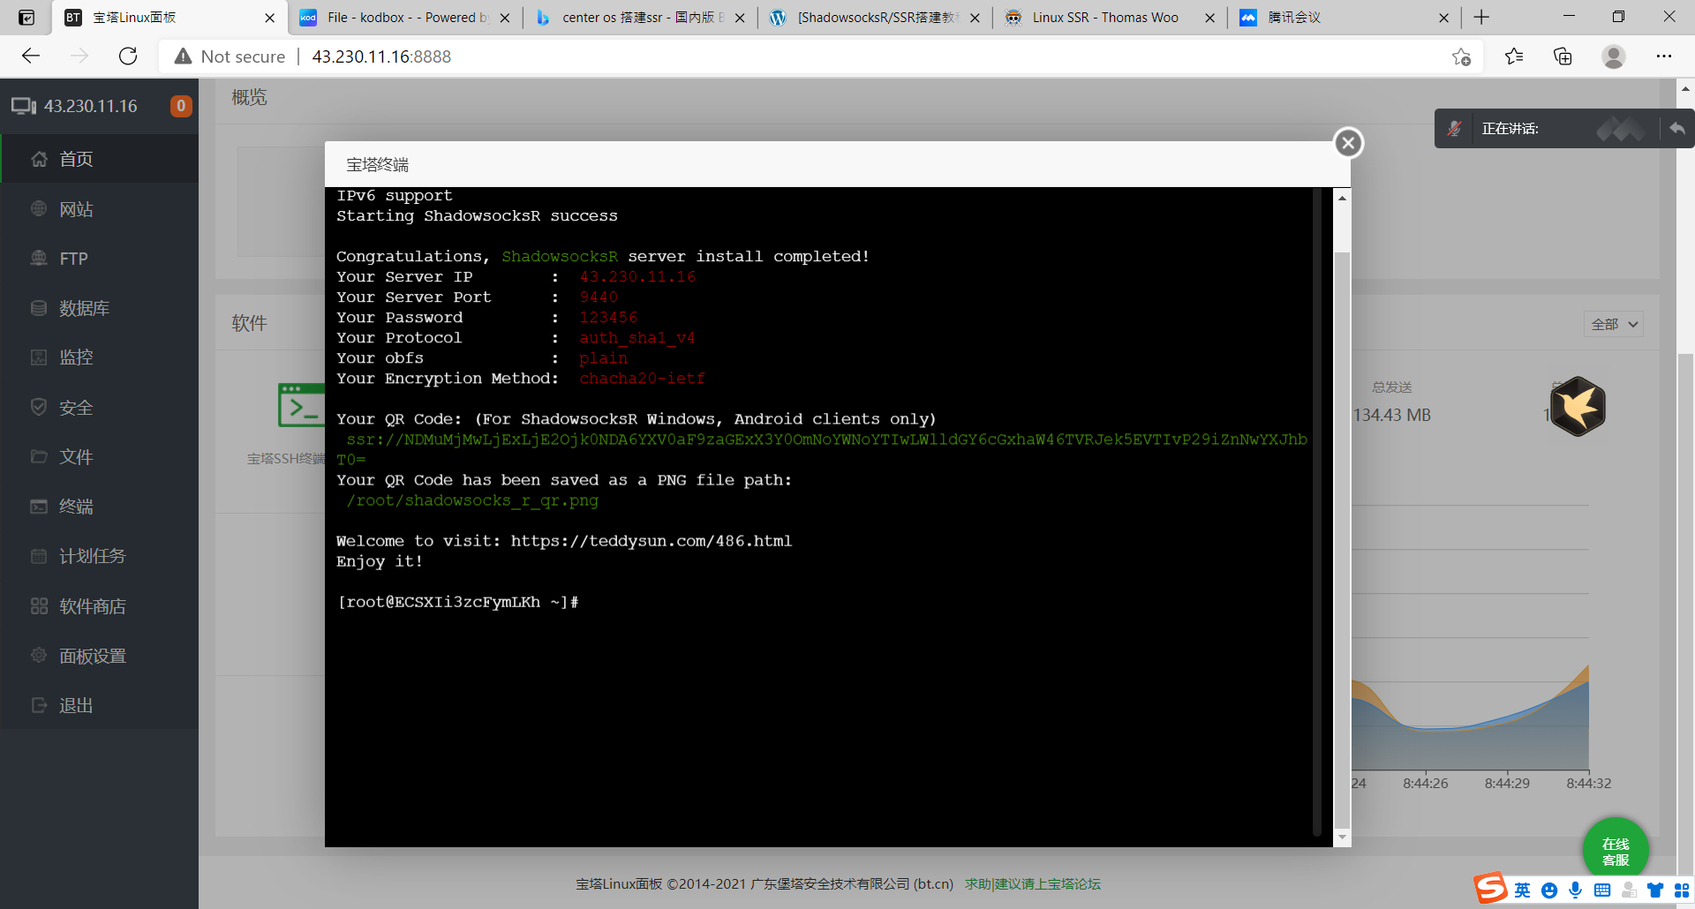
Task: Open the tab actions menu icon
Action: point(26,17)
